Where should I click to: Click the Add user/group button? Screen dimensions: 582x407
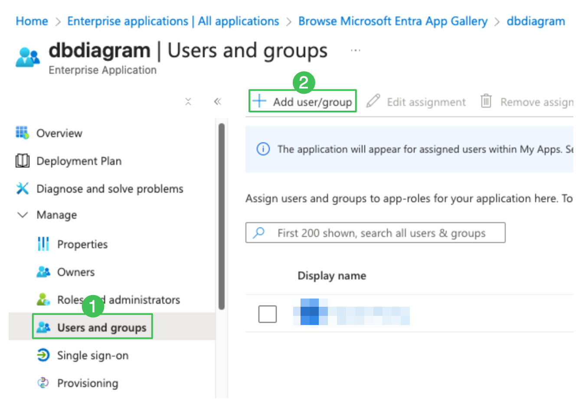click(302, 101)
